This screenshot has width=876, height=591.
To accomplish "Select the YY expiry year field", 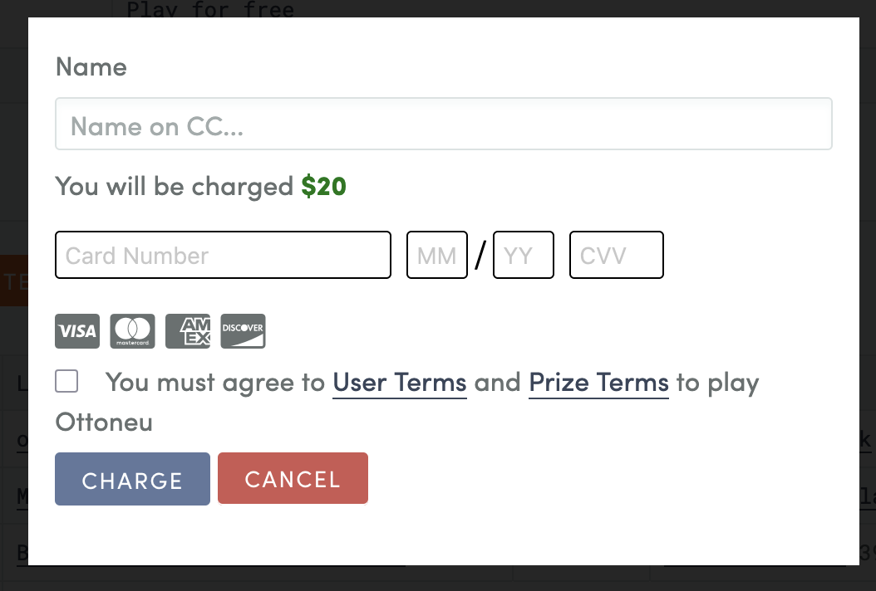I will 524,255.
